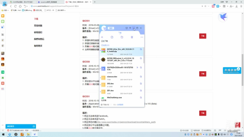
Task: Click the blue bird floating icon at top right
Action: click(223, 17)
